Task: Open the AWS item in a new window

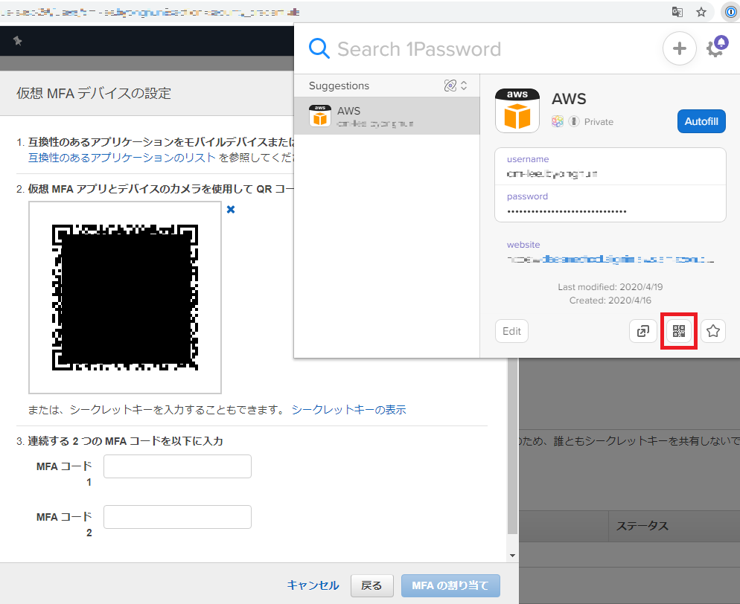Action: pos(643,331)
